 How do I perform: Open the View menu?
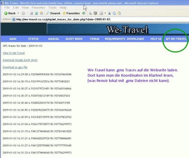tap(25, 8)
